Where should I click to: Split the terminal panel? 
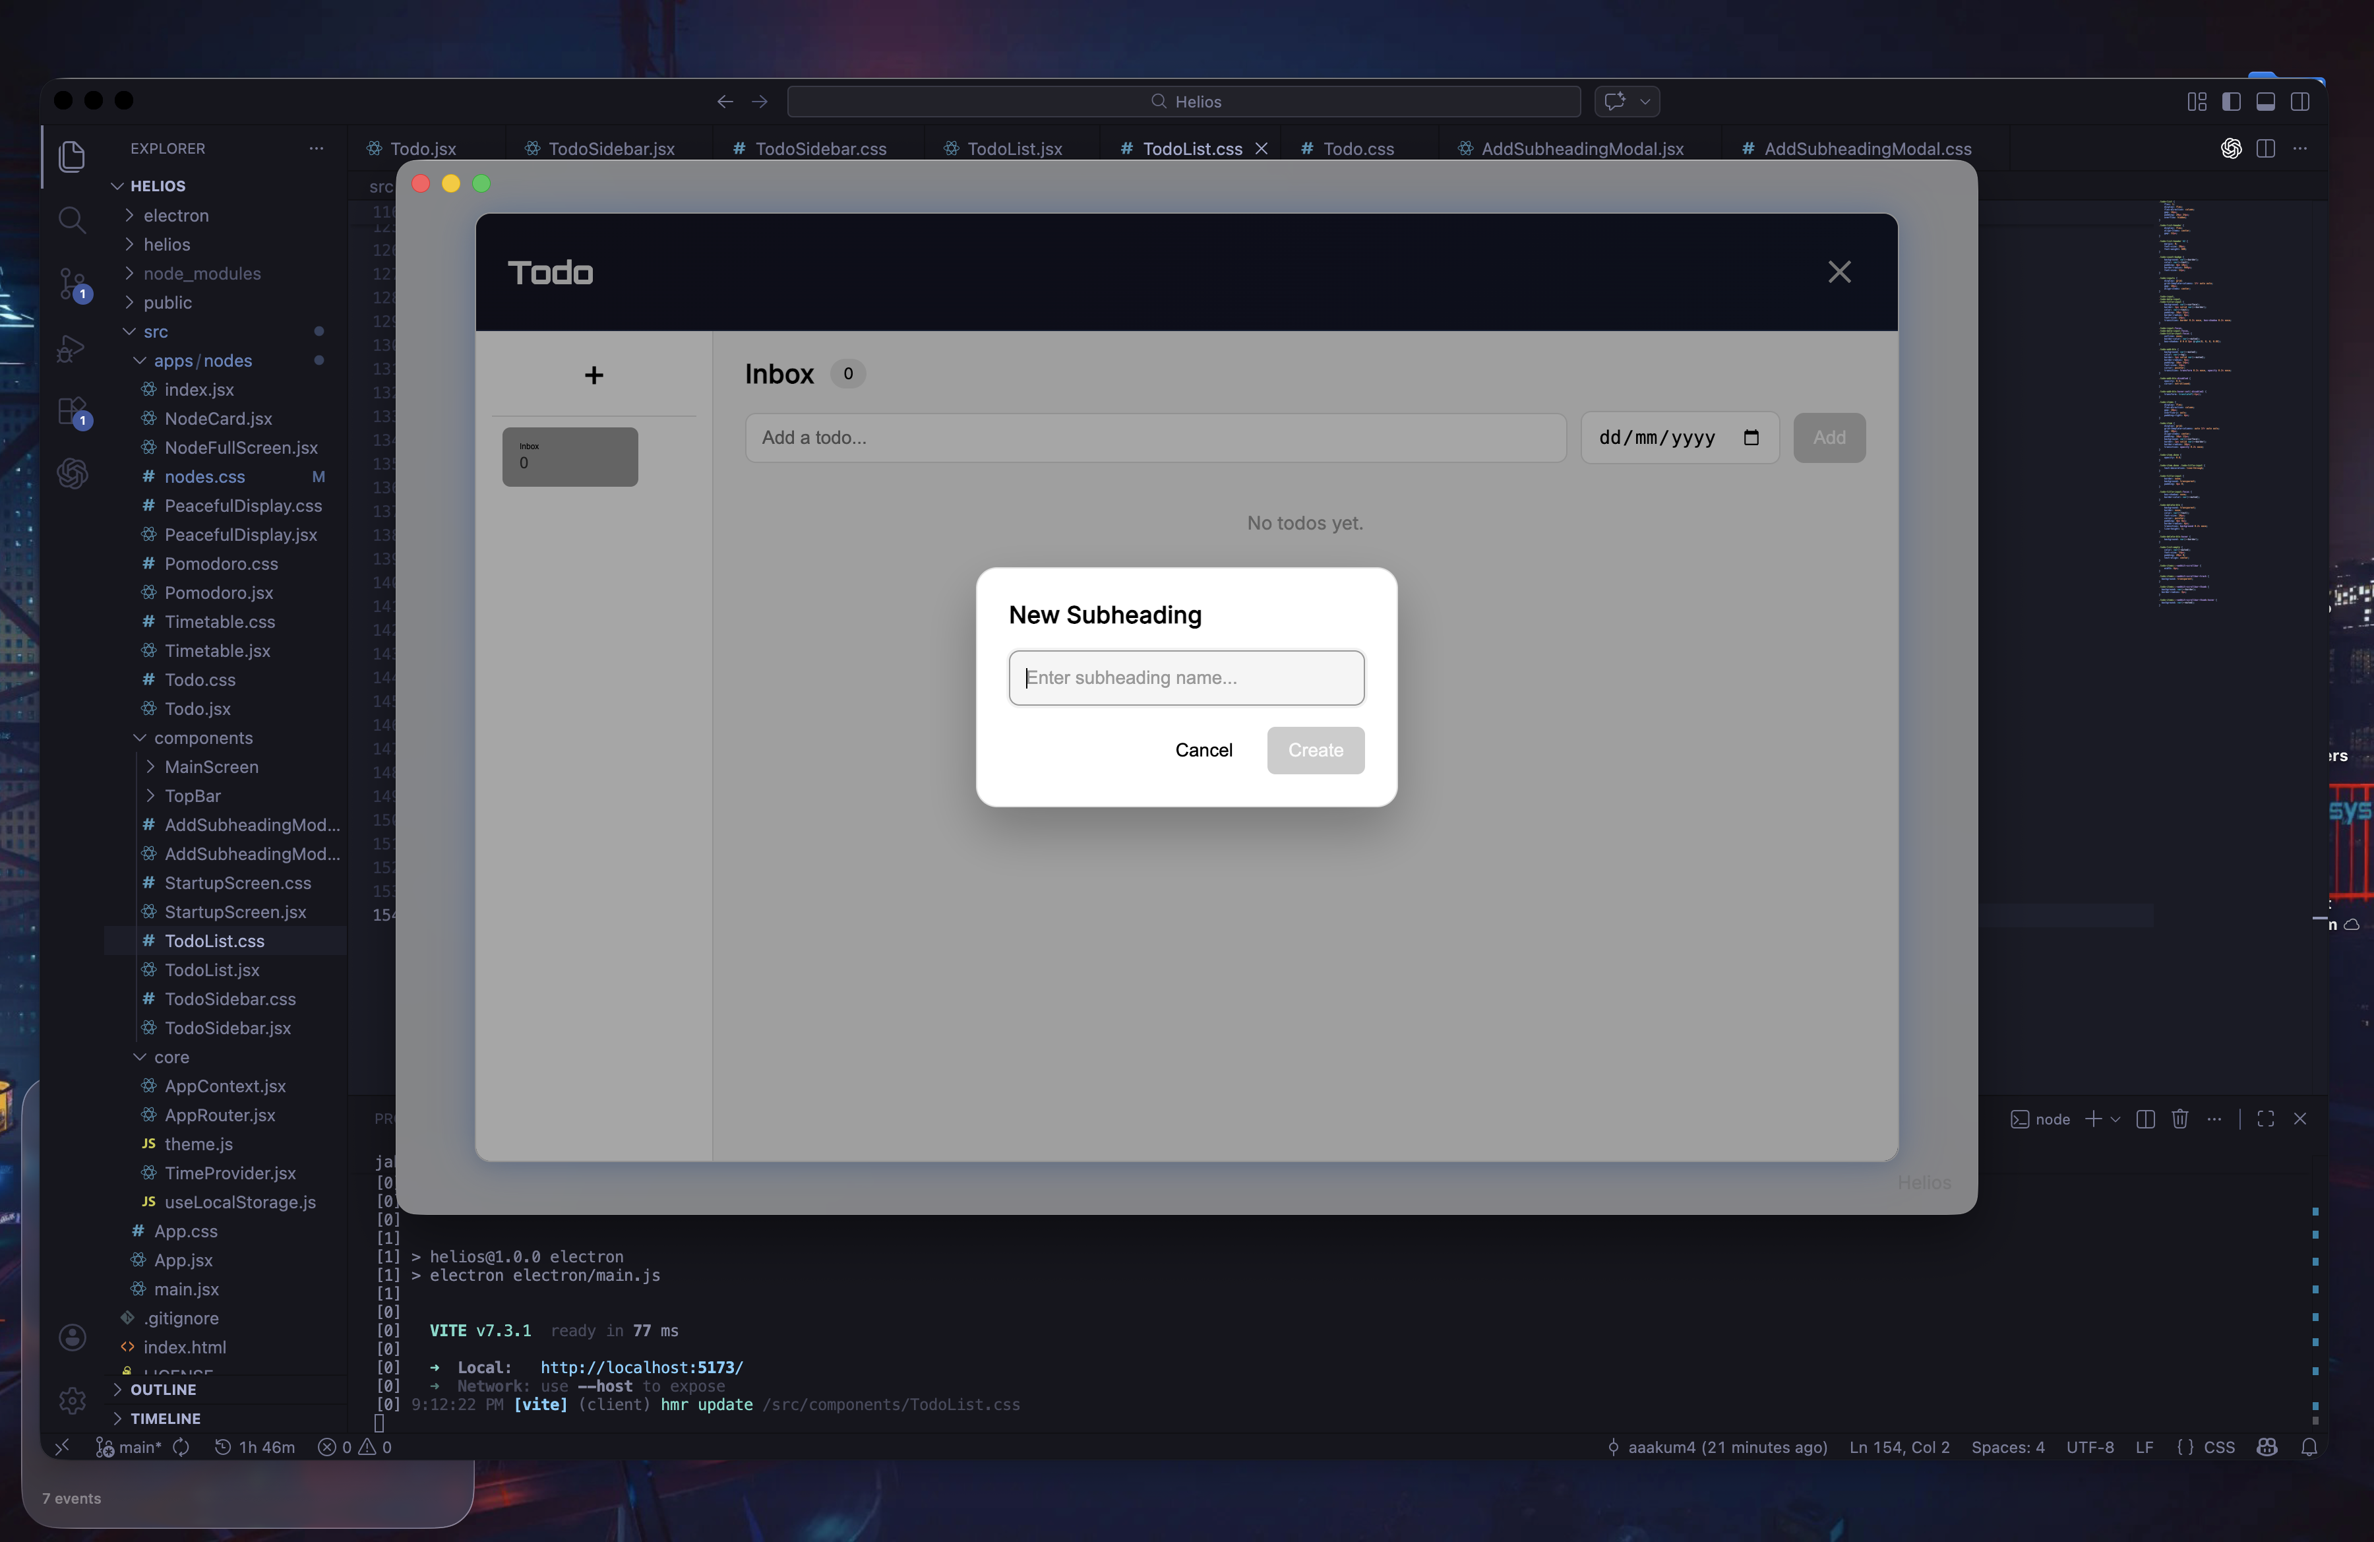pyautogui.click(x=2146, y=1119)
